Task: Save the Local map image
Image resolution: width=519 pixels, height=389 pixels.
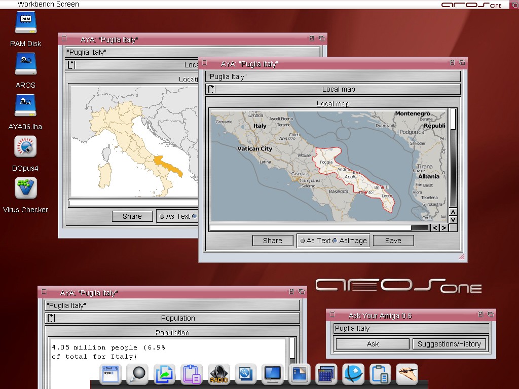Action: 393,241
